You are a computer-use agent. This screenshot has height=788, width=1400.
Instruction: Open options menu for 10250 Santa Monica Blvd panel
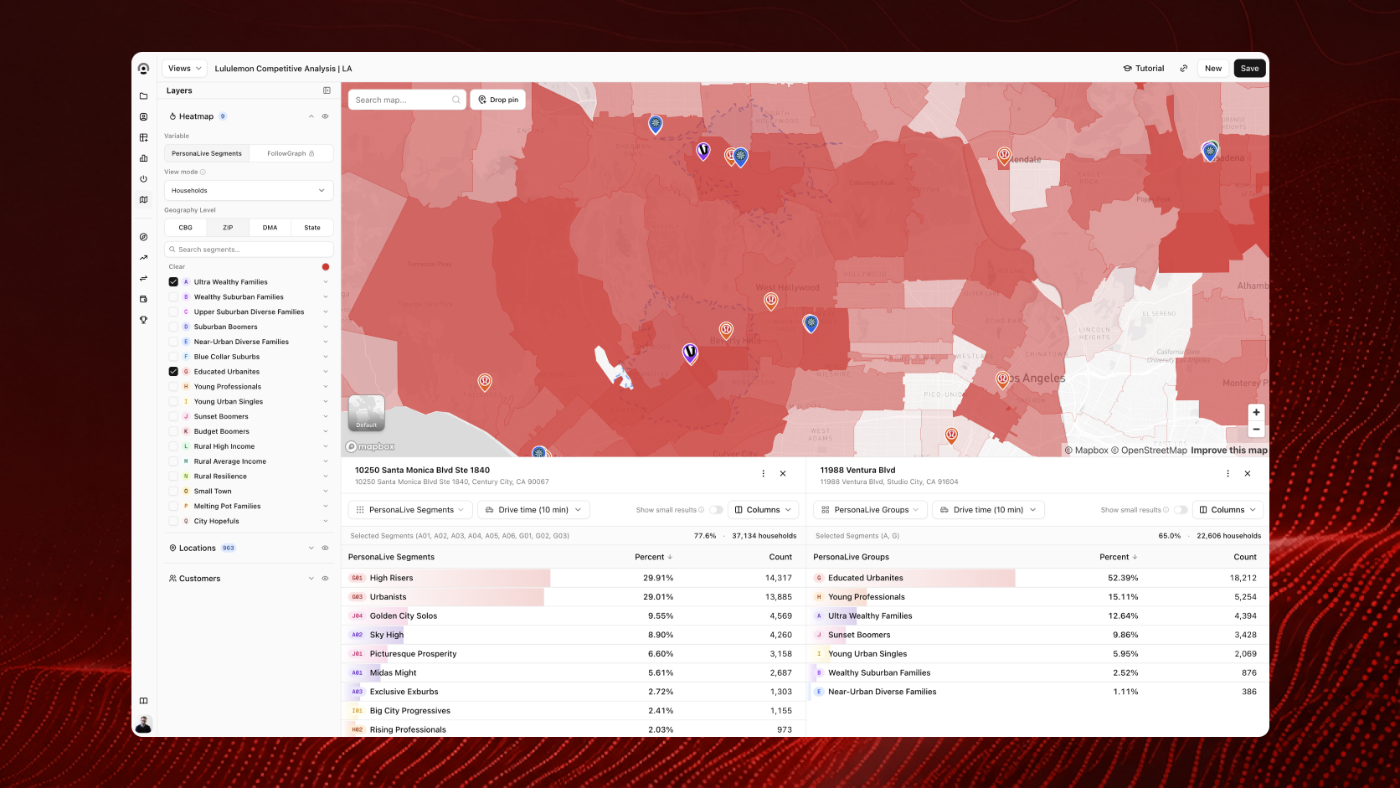click(x=763, y=474)
